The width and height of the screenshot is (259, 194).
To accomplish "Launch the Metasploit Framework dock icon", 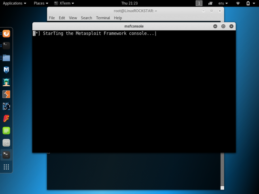I will click(x=6, y=70).
